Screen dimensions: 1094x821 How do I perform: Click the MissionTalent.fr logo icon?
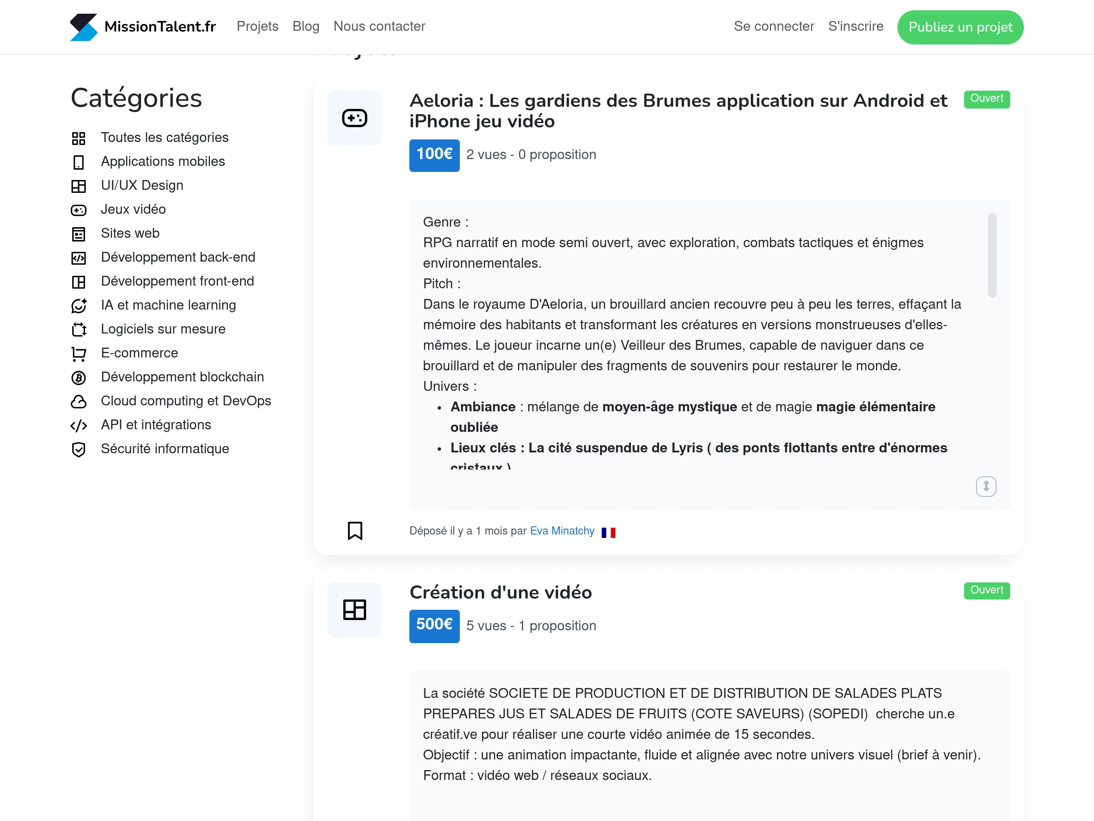[x=84, y=27]
